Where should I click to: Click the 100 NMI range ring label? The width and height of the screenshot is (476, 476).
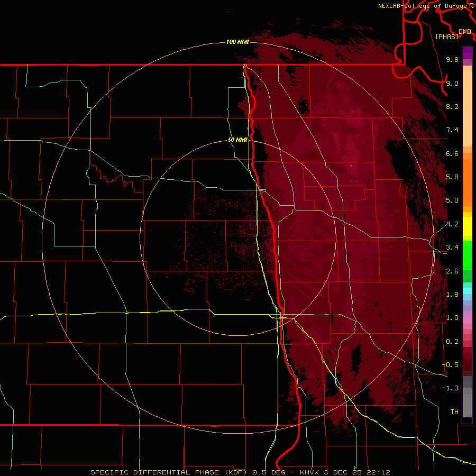pyautogui.click(x=237, y=42)
